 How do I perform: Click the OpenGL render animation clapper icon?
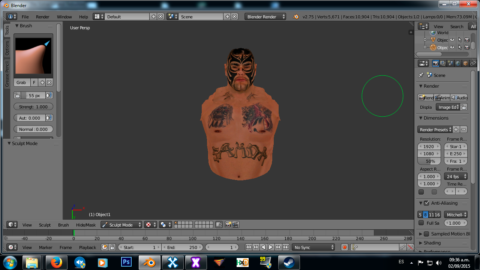pos(235,225)
